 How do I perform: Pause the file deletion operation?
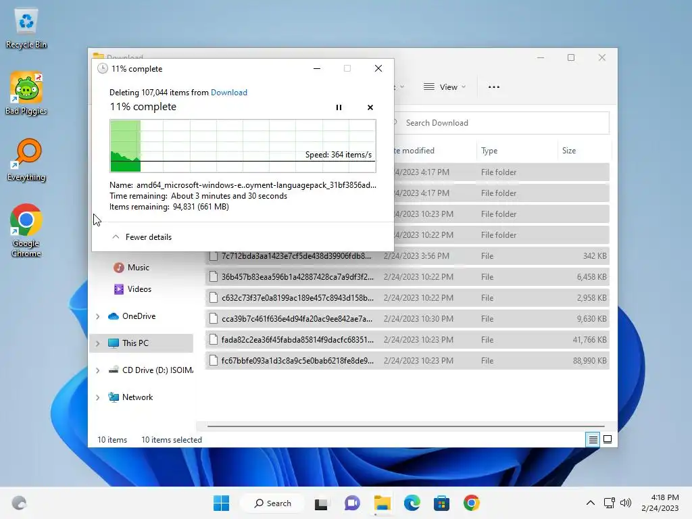click(339, 107)
